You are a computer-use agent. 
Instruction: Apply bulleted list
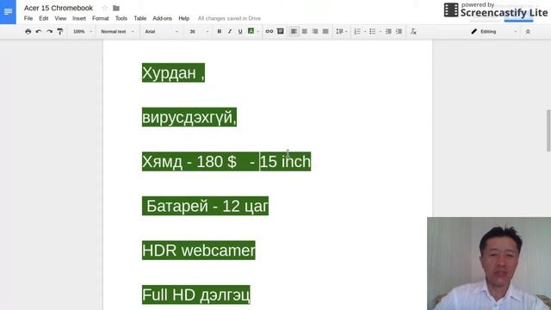click(x=373, y=32)
